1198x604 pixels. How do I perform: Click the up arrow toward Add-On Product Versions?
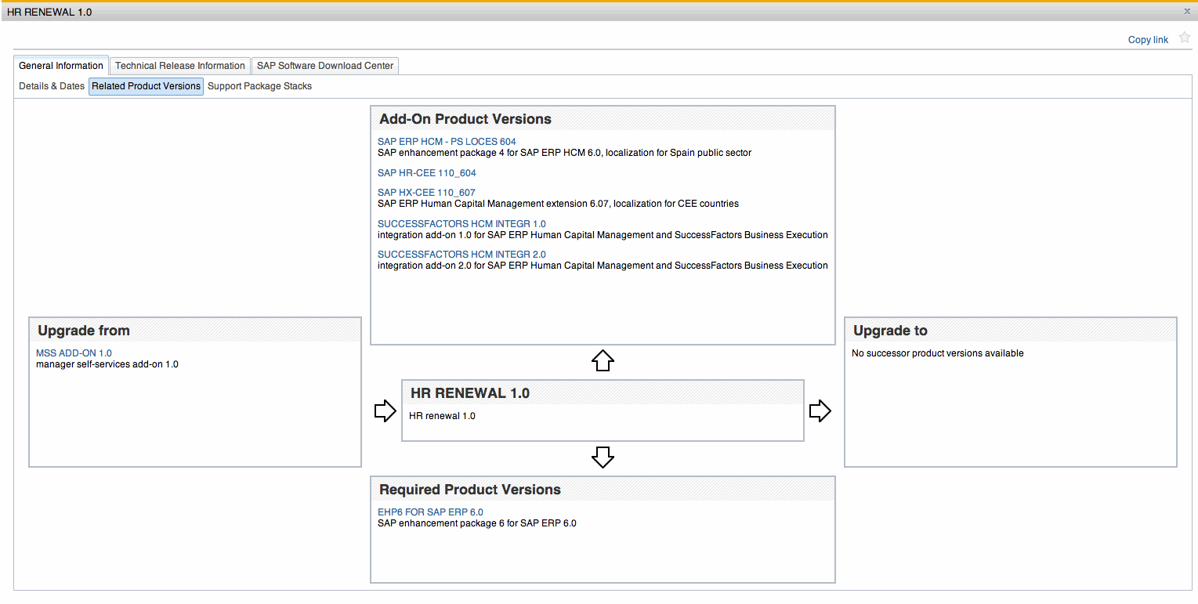[603, 360]
